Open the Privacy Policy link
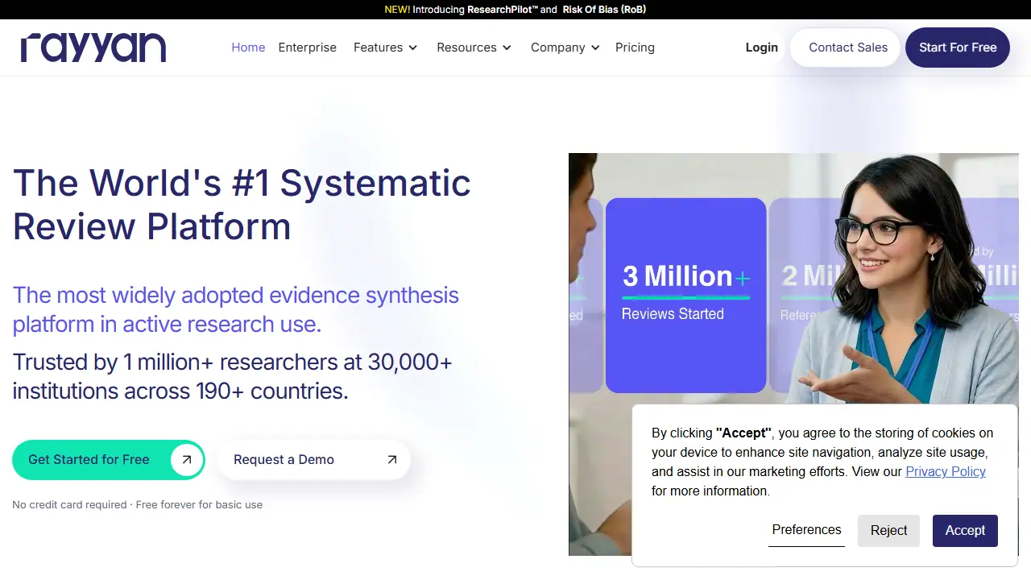1031x580 pixels. coord(946,472)
